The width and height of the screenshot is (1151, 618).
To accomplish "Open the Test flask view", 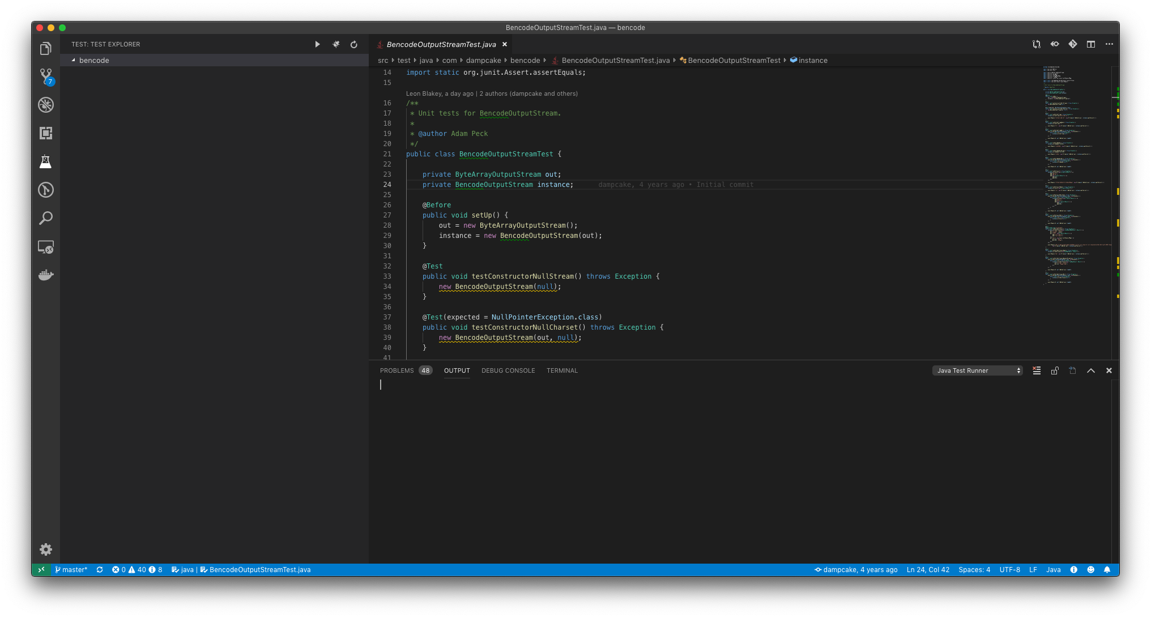I will click(46, 162).
